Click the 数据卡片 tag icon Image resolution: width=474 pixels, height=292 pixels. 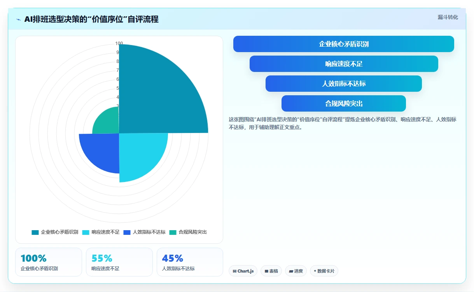(315, 271)
